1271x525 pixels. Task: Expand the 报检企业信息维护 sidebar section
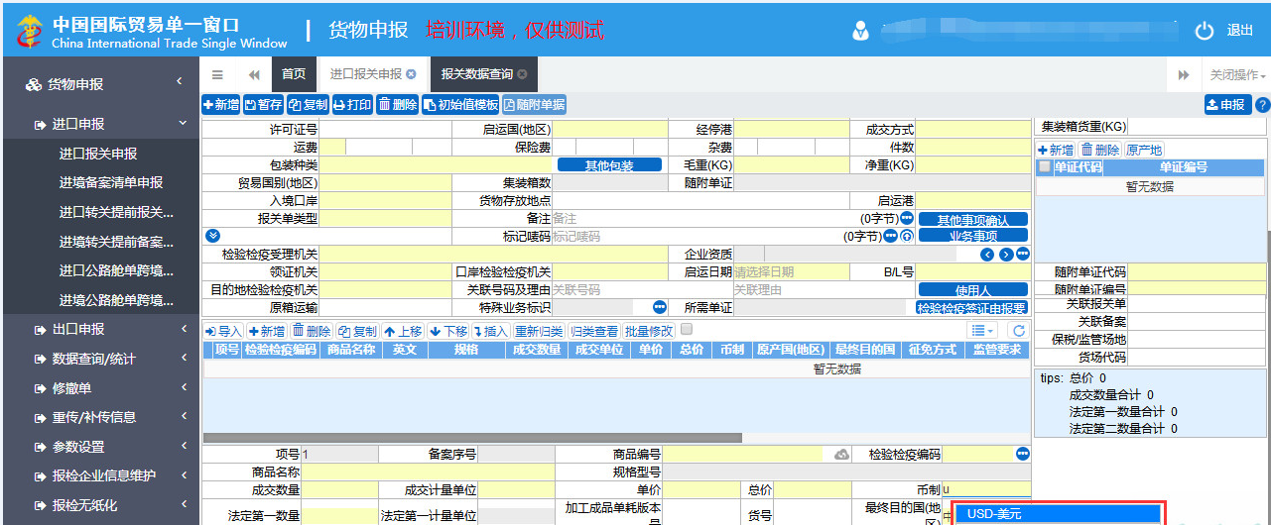pyautogui.click(x=99, y=475)
